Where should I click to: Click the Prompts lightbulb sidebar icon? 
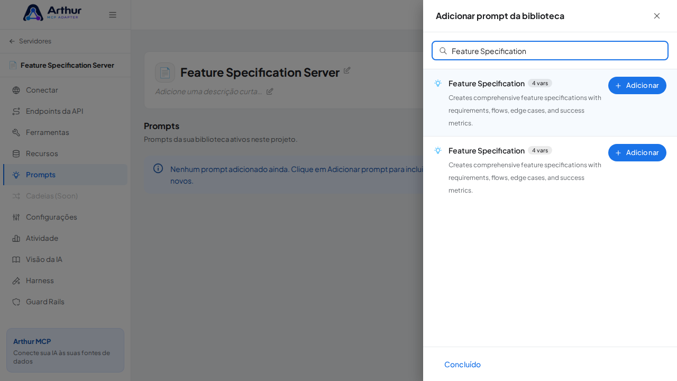point(16,175)
